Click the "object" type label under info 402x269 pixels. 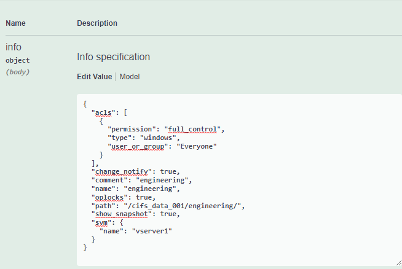[x=17, y=60]
